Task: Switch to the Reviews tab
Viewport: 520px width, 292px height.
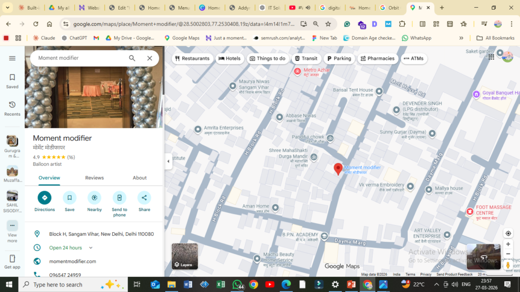Action: [94, 178]
